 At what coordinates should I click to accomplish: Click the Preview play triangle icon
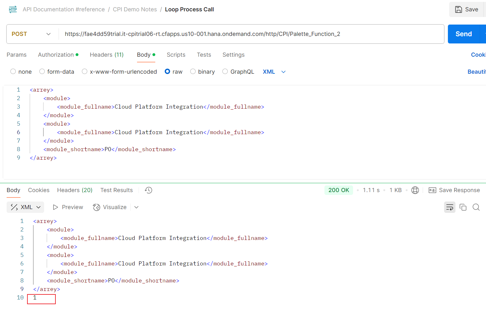coord(55,207)
